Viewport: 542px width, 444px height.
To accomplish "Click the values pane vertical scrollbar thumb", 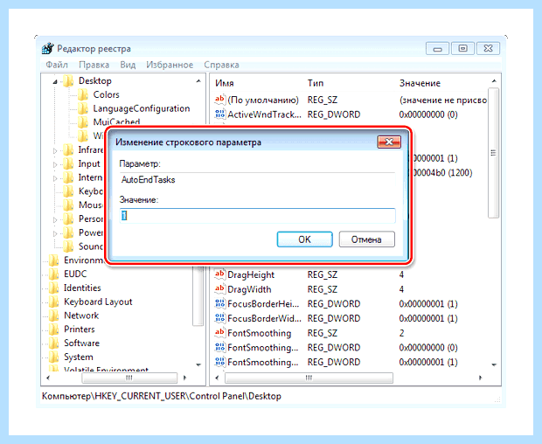I will 494,153.
